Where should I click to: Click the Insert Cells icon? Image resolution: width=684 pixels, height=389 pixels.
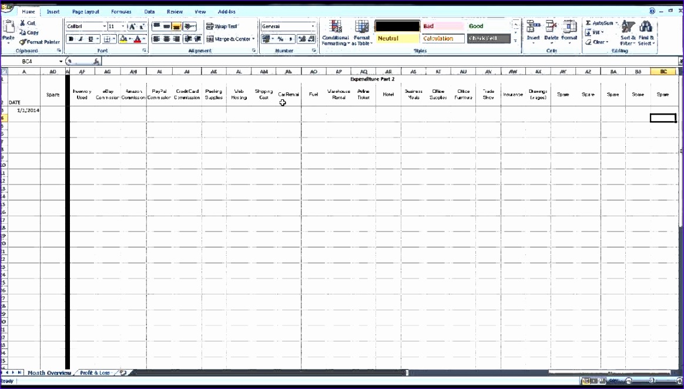[533, 29]
